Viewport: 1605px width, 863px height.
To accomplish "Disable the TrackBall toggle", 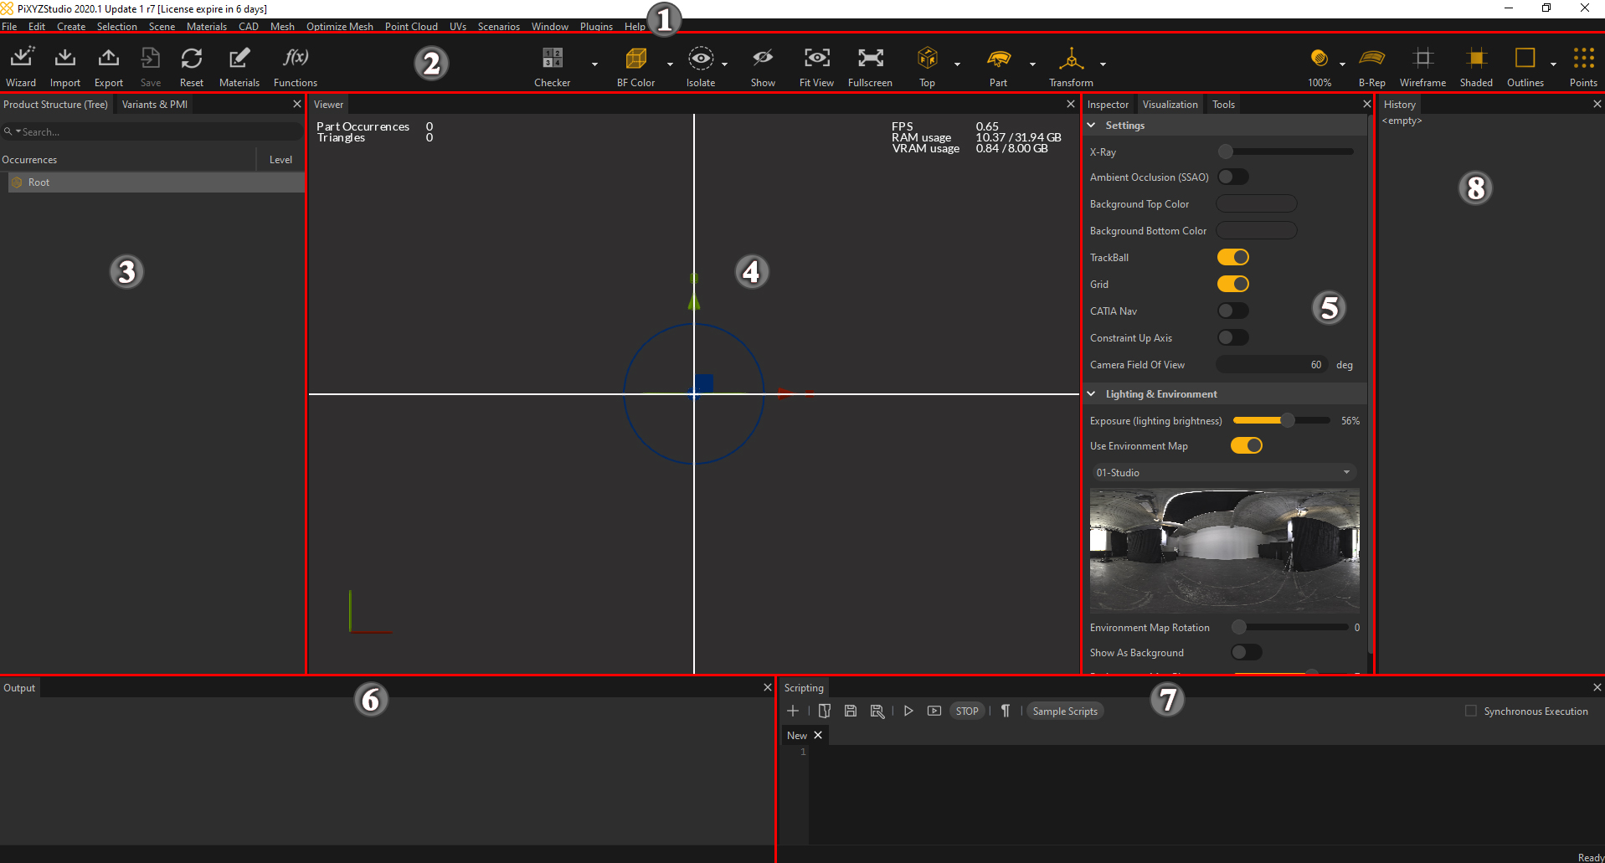I will tap(1232, 257).
